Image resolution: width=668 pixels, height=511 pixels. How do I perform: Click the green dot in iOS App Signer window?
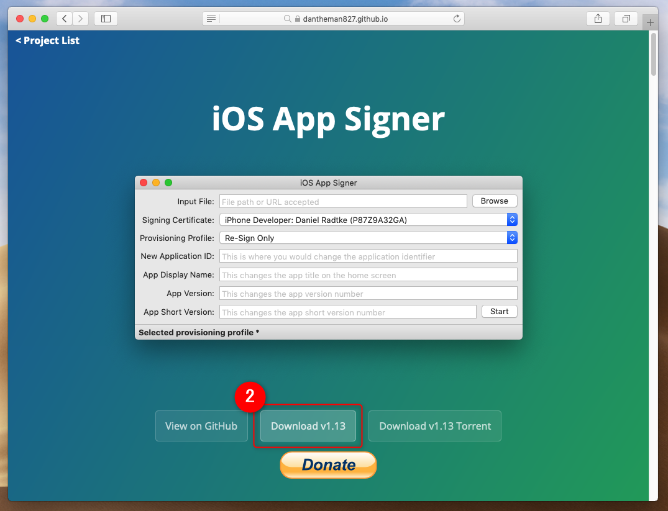point(168,183)
